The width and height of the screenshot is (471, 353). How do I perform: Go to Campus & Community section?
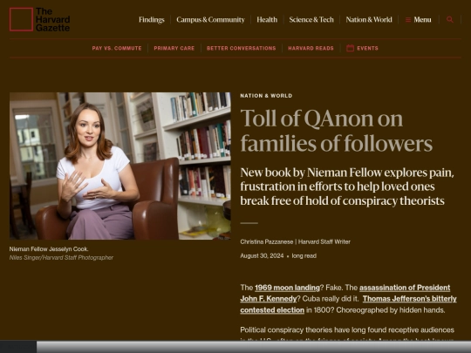tap(210, 20)
